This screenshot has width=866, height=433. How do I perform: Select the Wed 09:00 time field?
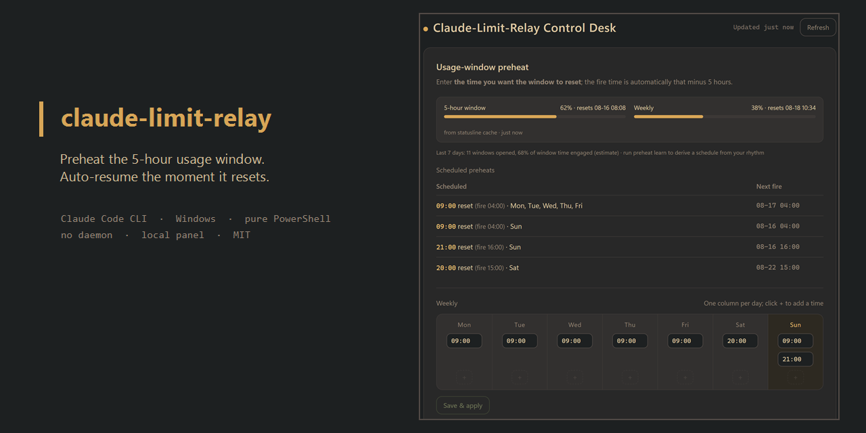click(x=574, y=341)
